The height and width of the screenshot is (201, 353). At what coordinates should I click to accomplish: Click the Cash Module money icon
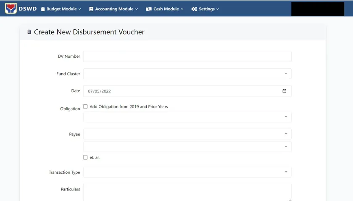click(149, 9)
